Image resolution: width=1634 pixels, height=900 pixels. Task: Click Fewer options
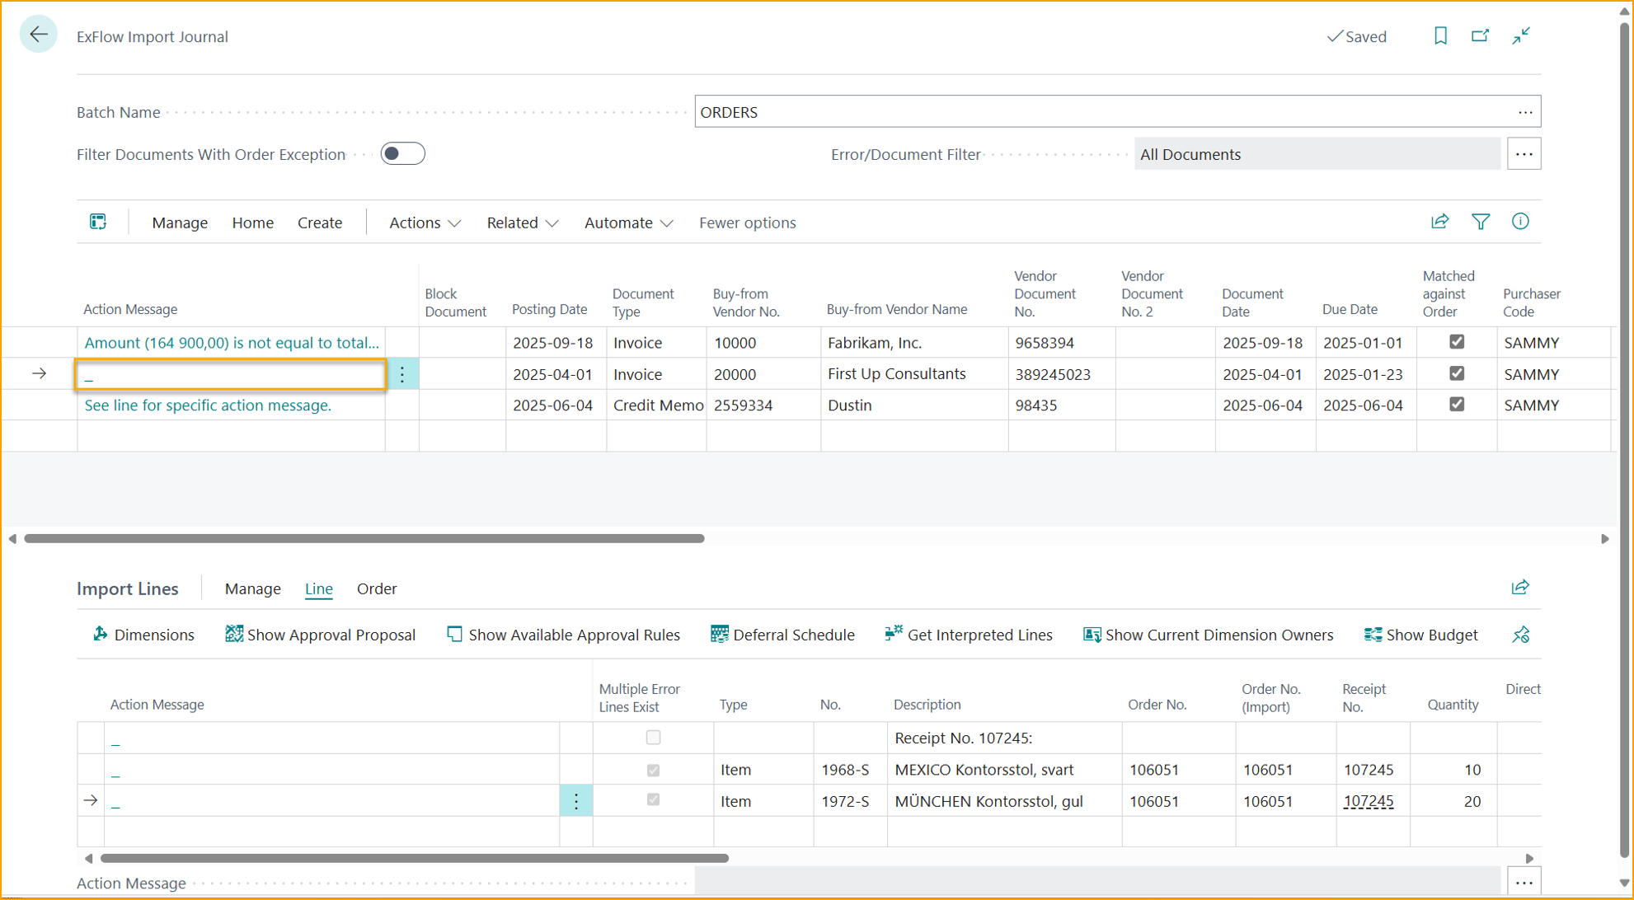747,223
